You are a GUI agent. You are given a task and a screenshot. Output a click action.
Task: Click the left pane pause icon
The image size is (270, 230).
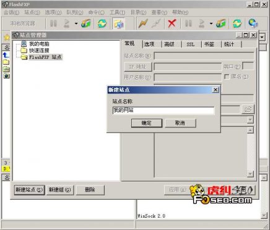tap(53, 23)
